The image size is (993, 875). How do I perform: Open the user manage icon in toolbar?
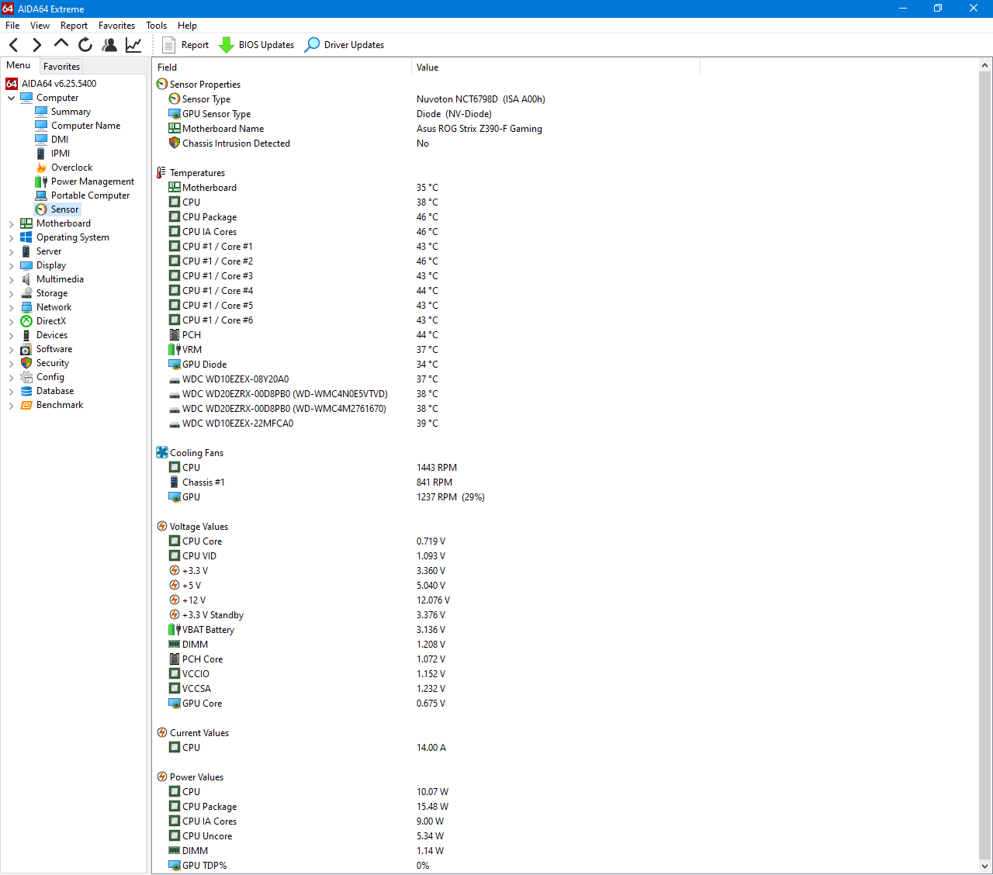tap(109, 45)
